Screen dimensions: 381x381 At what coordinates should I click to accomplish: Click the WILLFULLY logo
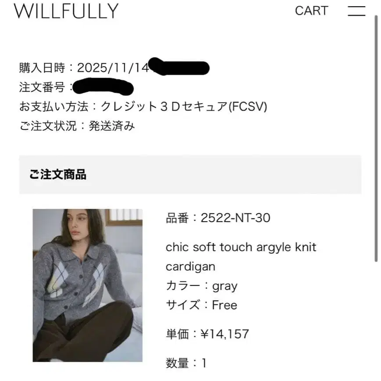66,11
